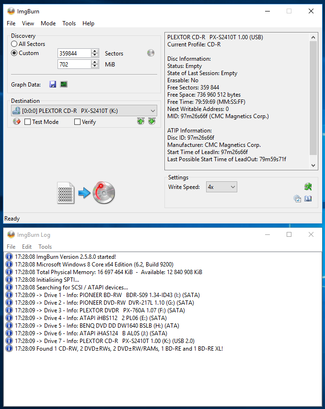Click the green running-man speed icon
The width and height of the screenshot is (325, 409).
(308, 187)
